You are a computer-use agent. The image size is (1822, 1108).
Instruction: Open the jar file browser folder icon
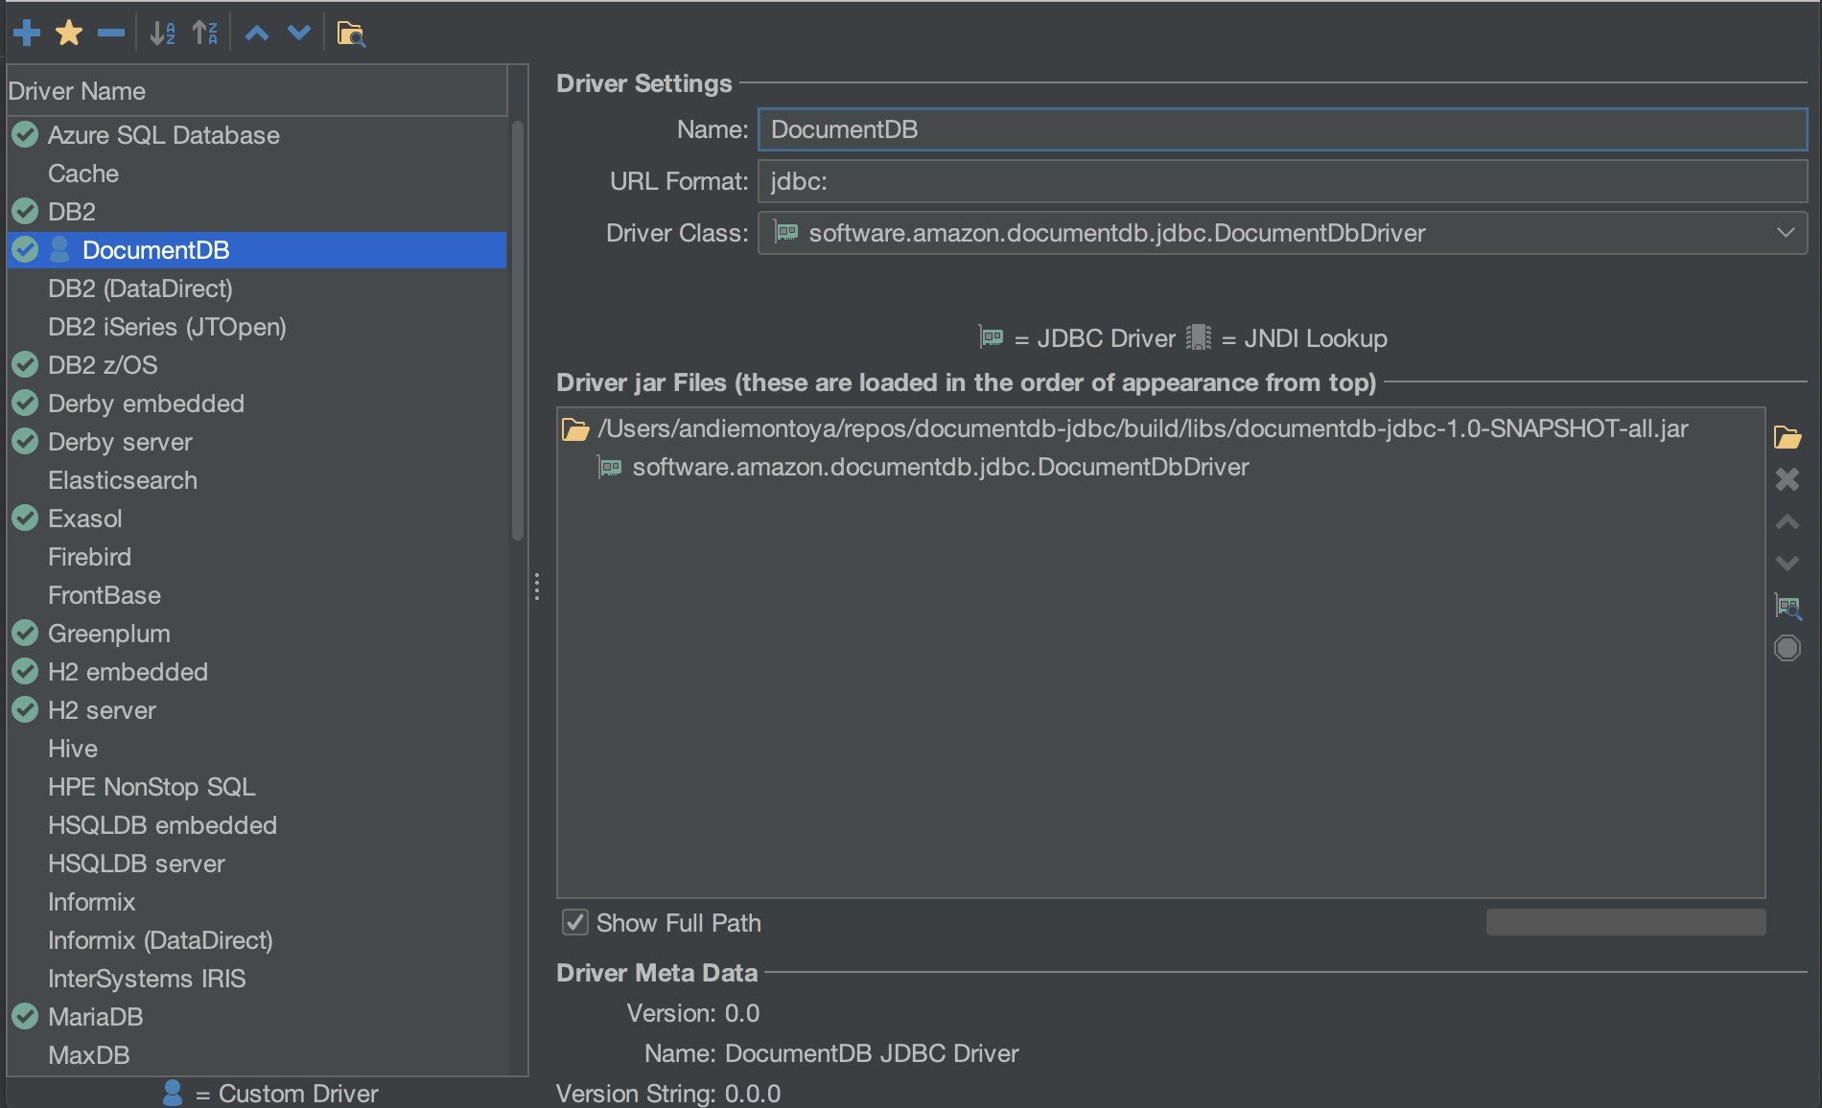coord(1787,437)
